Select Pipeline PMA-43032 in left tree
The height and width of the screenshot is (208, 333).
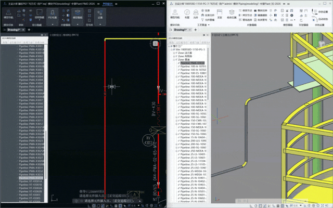tap(31, 171)
